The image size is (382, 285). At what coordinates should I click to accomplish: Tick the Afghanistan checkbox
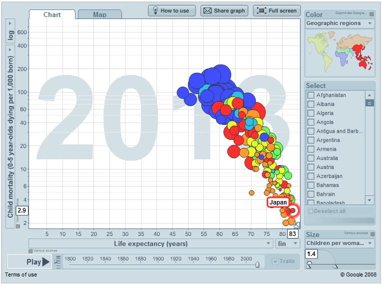pyautogui.click(x=311, y=95)
